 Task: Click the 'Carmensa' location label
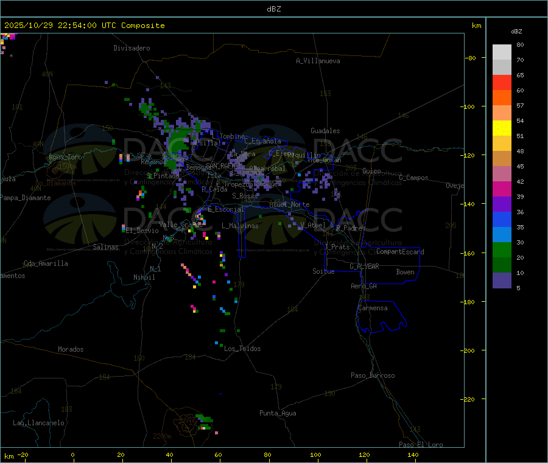(373, 308)
